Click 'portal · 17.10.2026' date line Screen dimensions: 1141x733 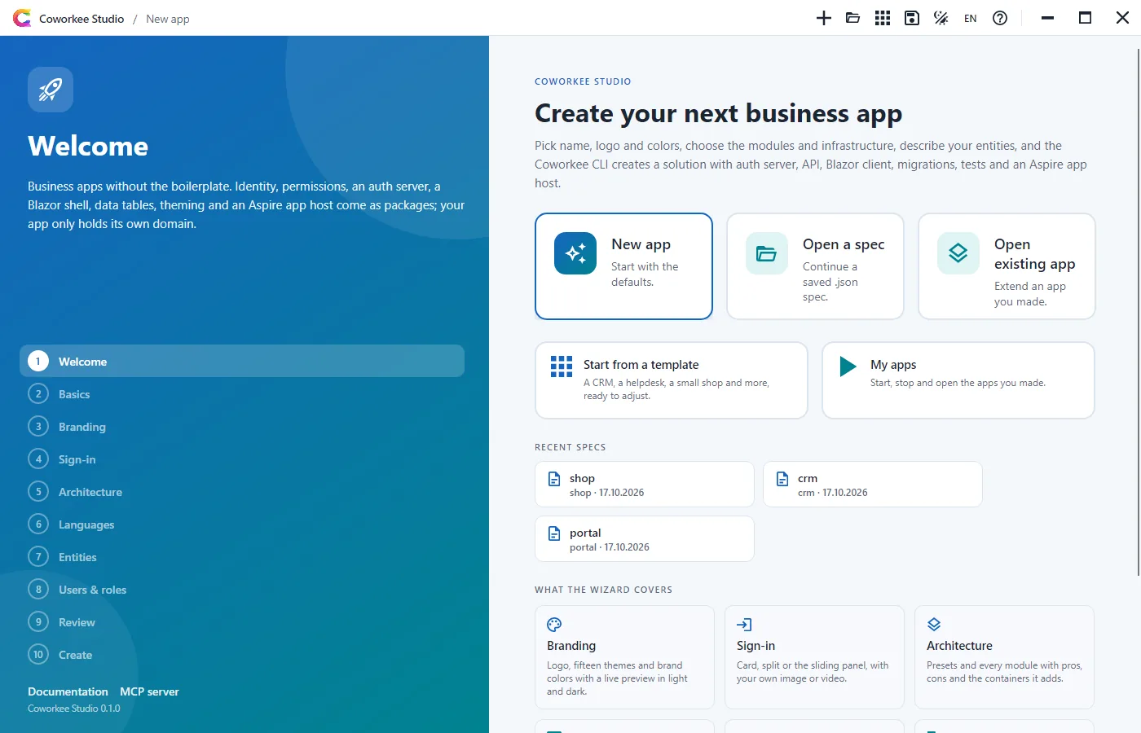[610, 547]
